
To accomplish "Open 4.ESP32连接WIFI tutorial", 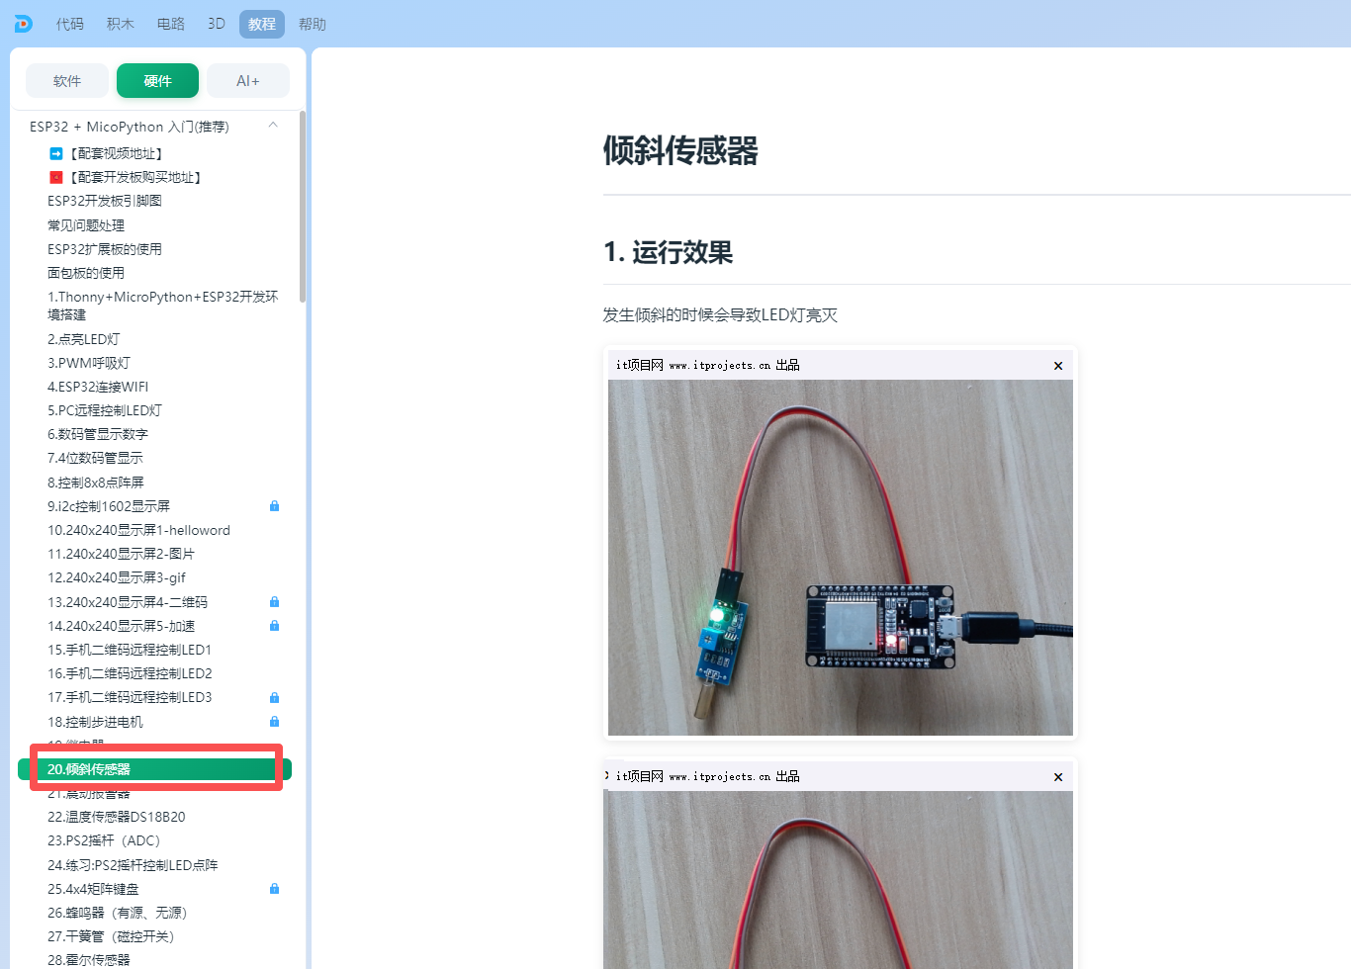I will (x=98, y=387).
